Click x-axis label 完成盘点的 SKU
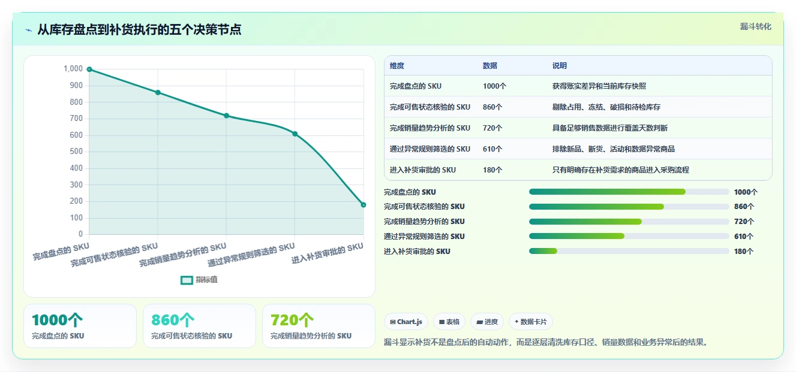The width and height of the screenshot is (796, 372). pyautogui.click(x=61, y=252)
